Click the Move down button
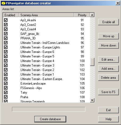 point(109,45)
